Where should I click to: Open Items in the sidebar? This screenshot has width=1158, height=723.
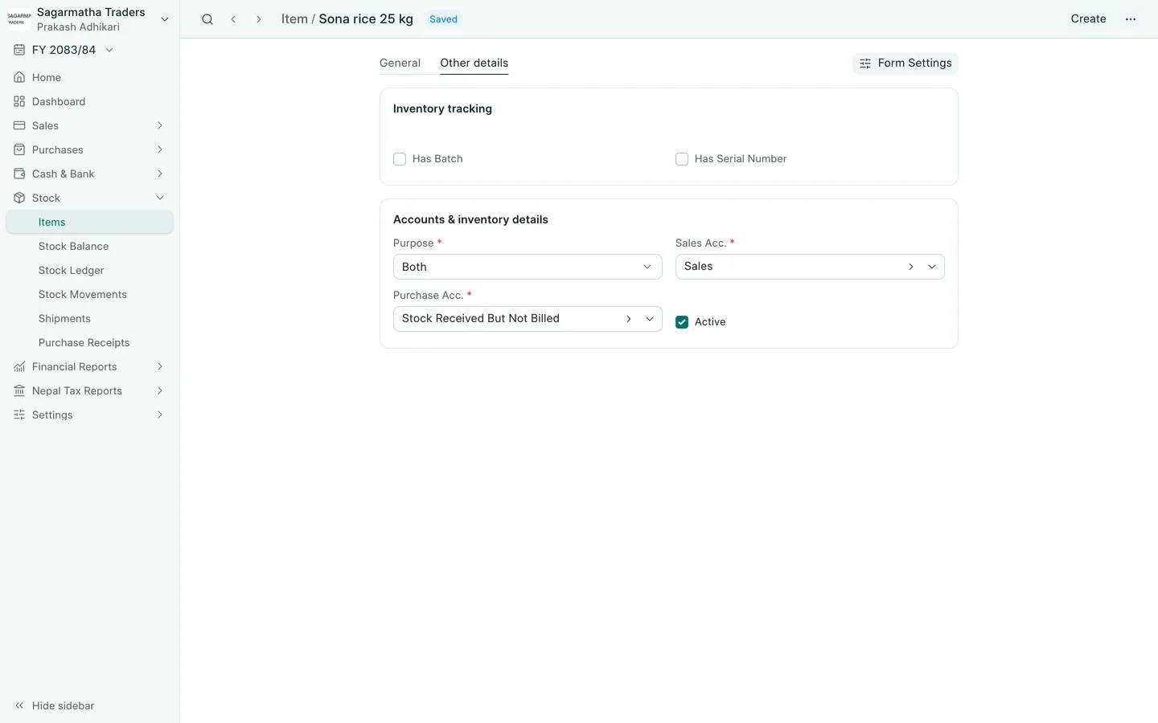tap(89, 222)
